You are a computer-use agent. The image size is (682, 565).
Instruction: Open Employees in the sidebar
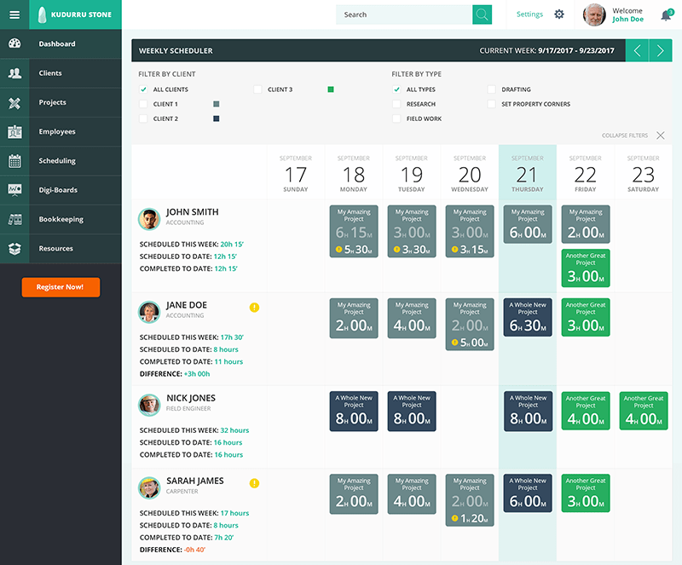point(61,131)
